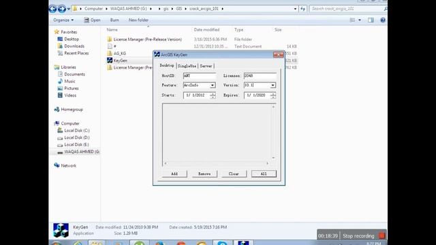
Task: Click the Back navigation arrow in Explorer
Action: pos(53,9)
